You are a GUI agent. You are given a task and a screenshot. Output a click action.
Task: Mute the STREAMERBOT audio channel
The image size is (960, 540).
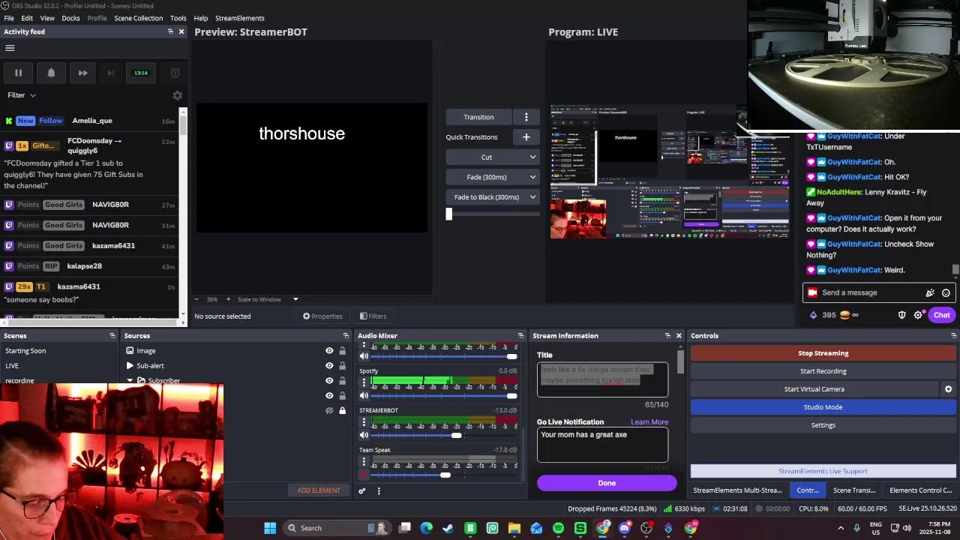(364, 435)
